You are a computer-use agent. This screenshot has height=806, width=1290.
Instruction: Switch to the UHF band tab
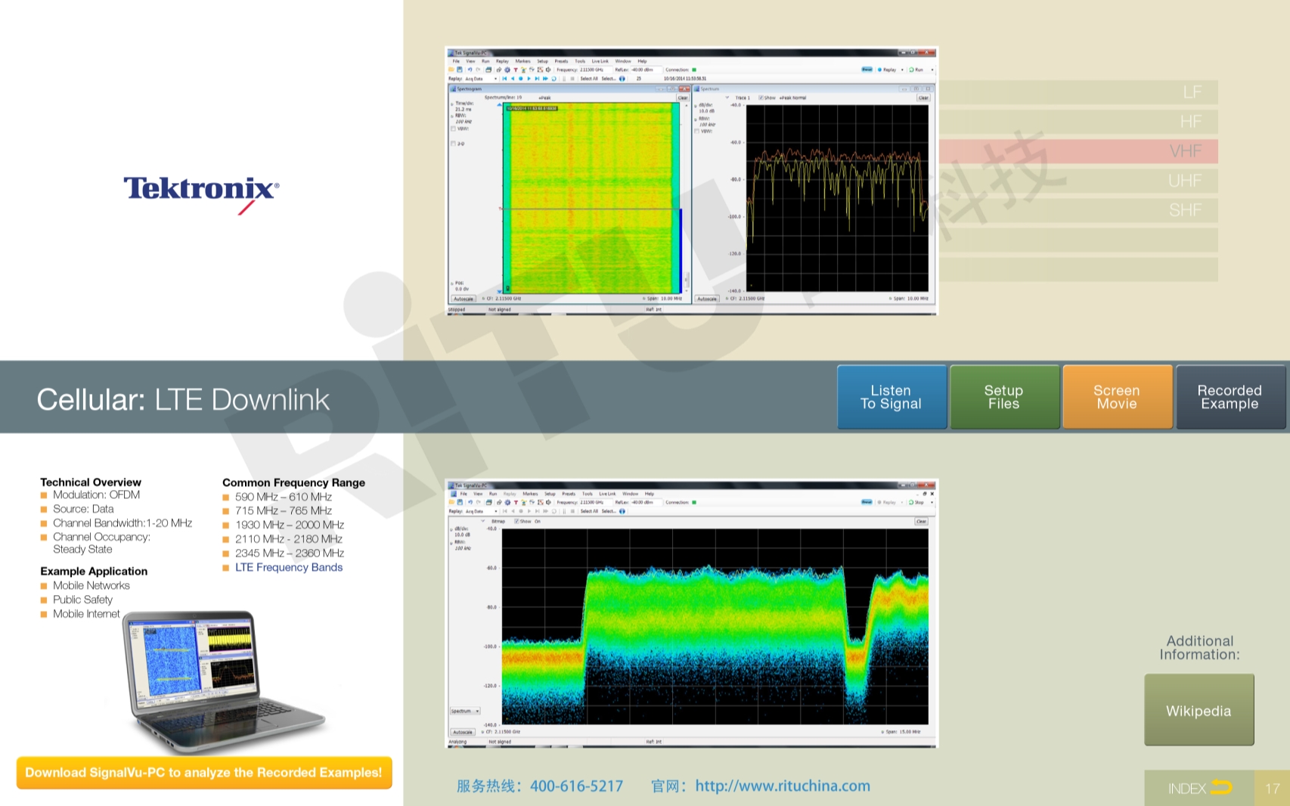pyautogui.click(x=1183, y=181)
